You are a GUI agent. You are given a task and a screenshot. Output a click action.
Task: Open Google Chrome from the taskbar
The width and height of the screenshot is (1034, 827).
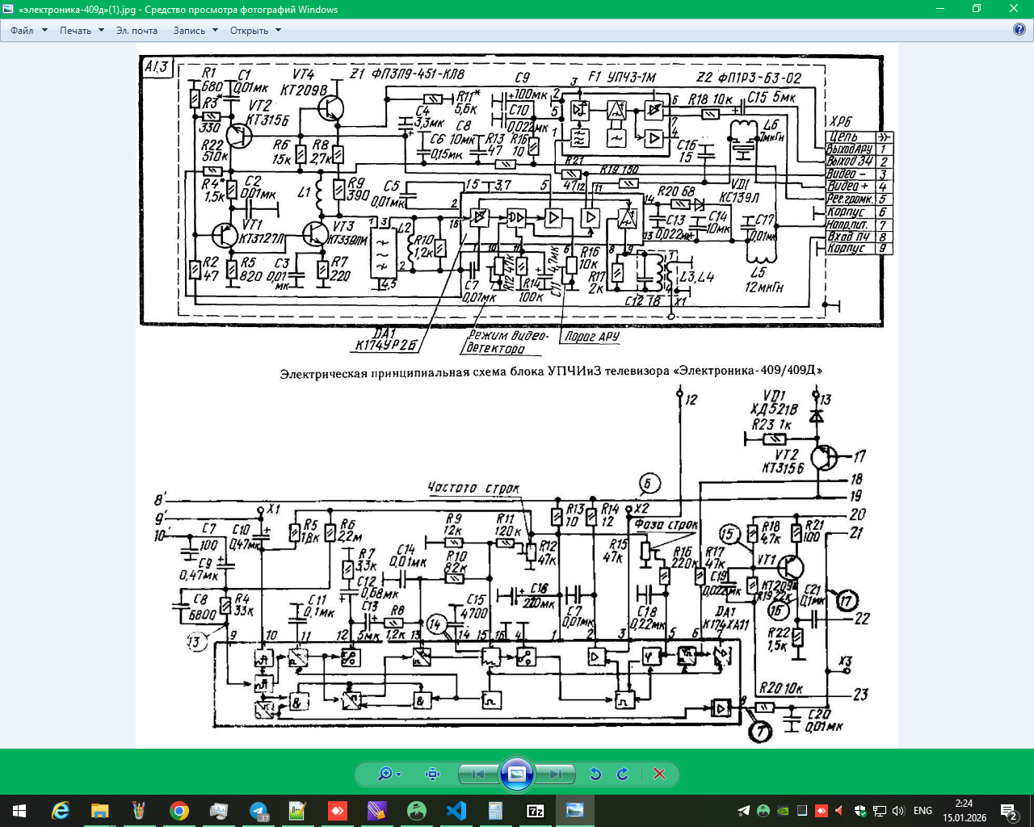click(x=179, y=811)
